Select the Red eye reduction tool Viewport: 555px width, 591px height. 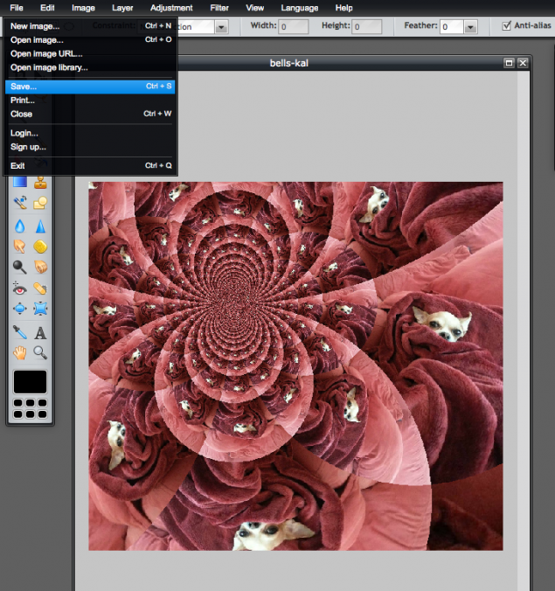click(20, 289)
